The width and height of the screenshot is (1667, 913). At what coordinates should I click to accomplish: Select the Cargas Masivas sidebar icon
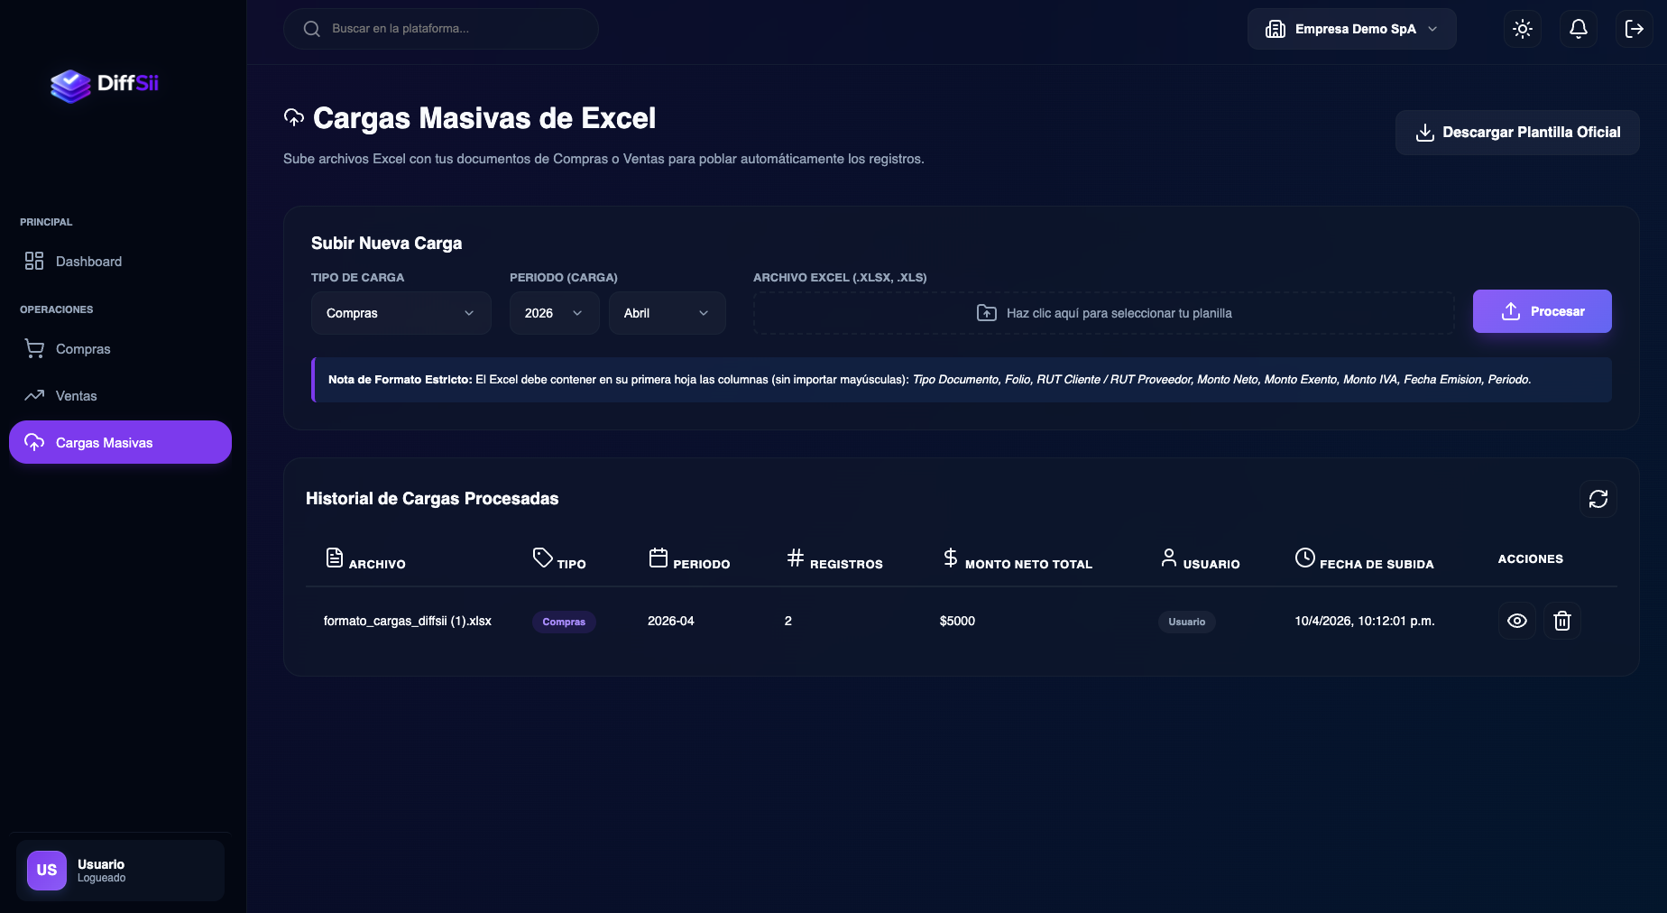point(34,442)
